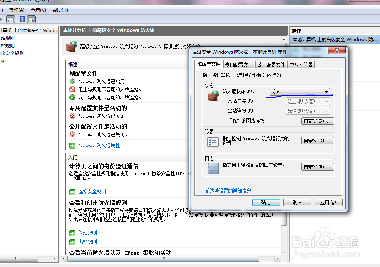Open the 帮助(H) menu
380x267 pixels.
(60, 10)
